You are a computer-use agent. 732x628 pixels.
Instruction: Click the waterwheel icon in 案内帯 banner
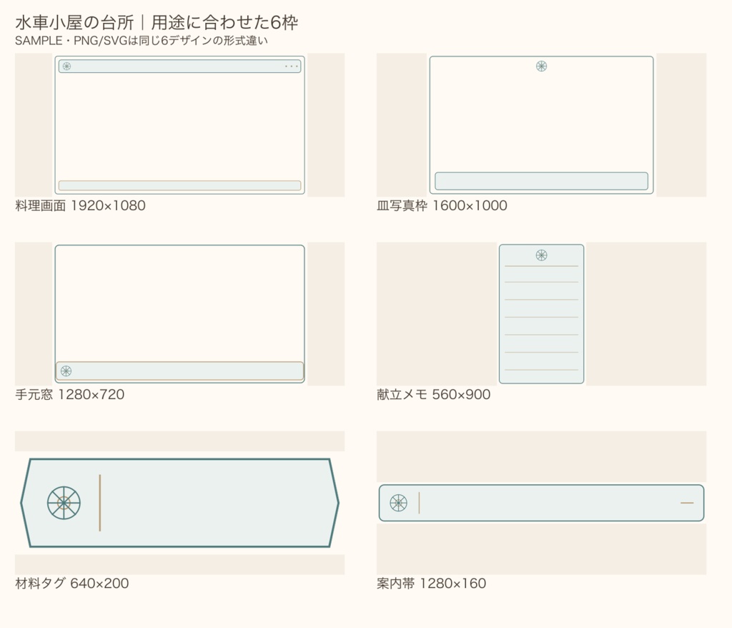pos(398,503)
